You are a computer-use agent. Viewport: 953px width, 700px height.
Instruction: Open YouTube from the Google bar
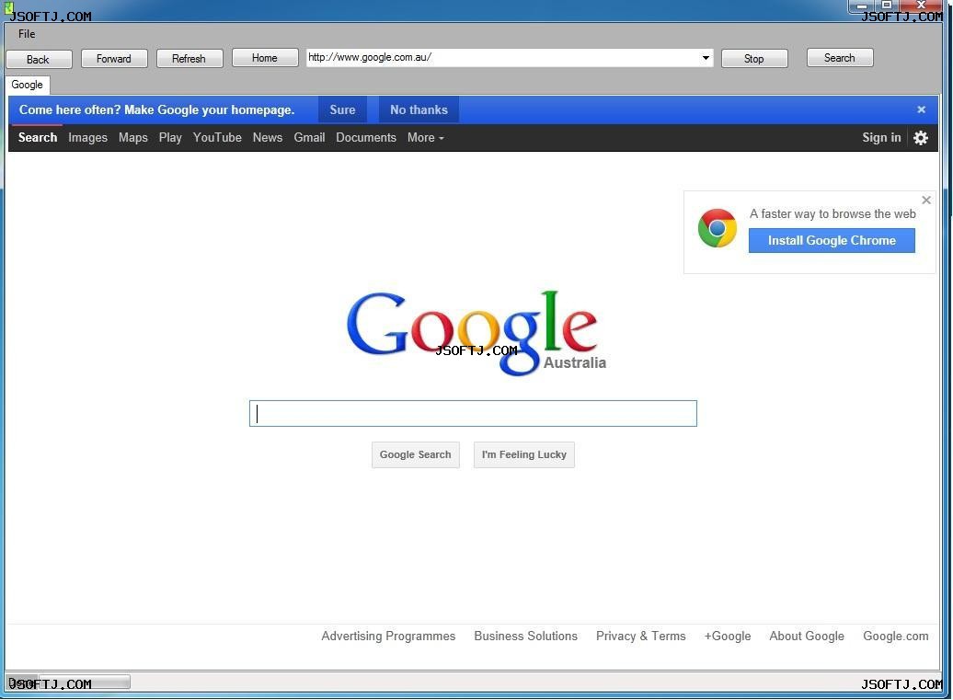217,138
